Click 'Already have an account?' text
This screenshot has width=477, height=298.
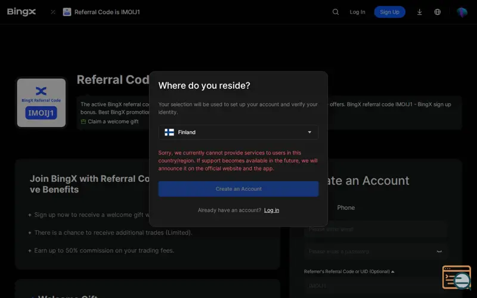(230, 210)
